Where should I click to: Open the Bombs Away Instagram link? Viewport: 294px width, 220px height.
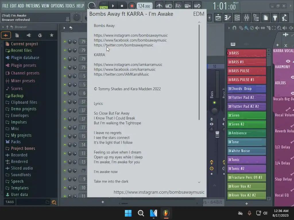point(131,35)
